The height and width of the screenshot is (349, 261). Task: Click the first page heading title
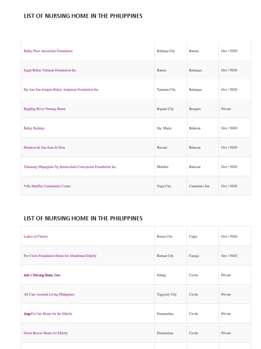click(83, 16)
